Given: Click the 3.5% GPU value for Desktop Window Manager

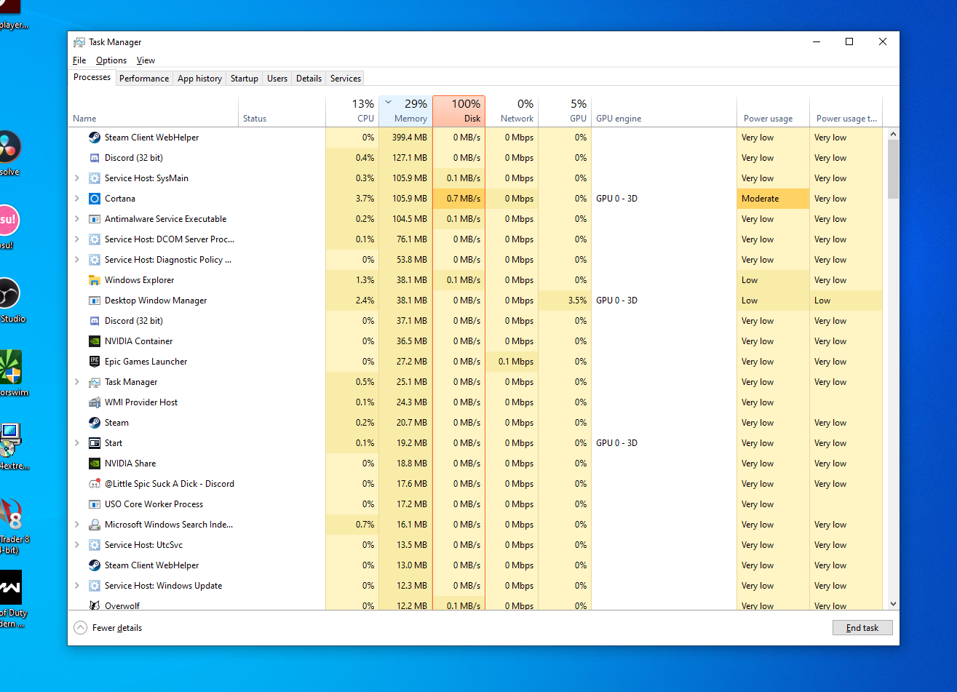Looking at the screenshot, I should [x=565, y=301].
